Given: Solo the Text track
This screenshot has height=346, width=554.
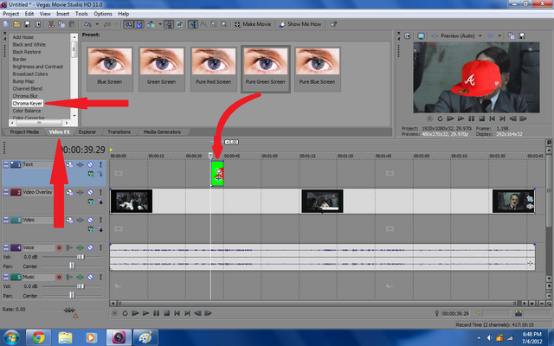Looking at the screenshot, I should (x=100, y=164).
